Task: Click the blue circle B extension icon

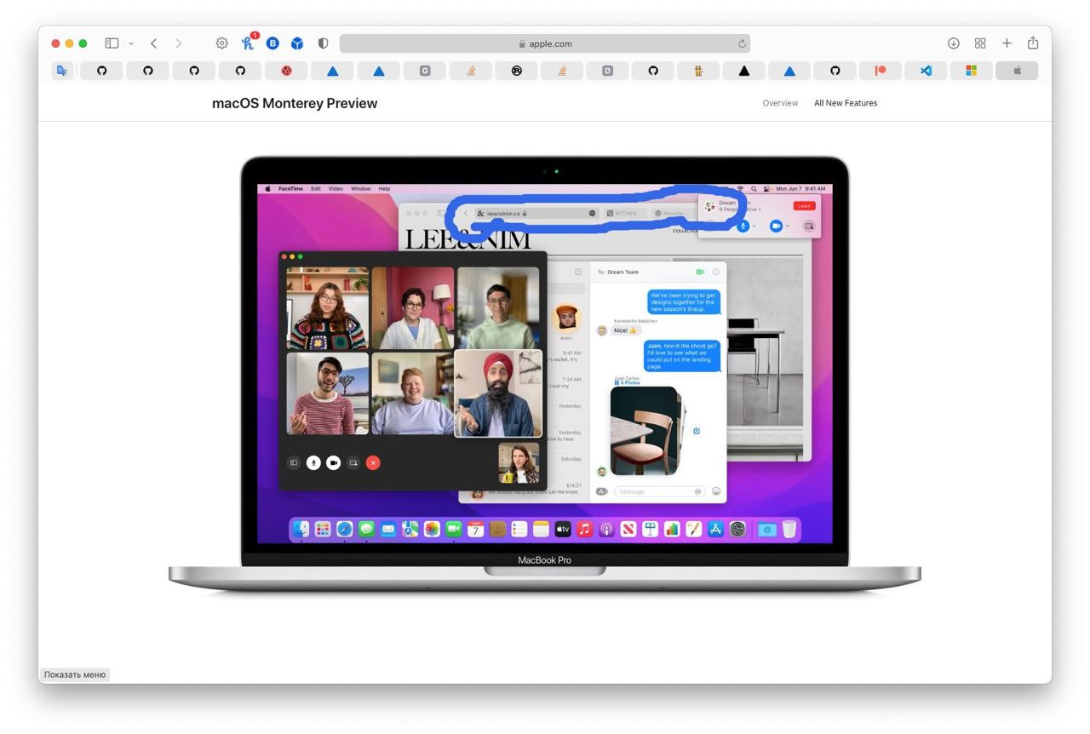Action: coord(272,43)
